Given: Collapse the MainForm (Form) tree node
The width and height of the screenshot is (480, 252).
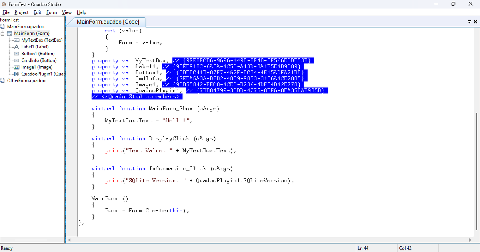Looking at the screenshot, I should tap(2, 33).
